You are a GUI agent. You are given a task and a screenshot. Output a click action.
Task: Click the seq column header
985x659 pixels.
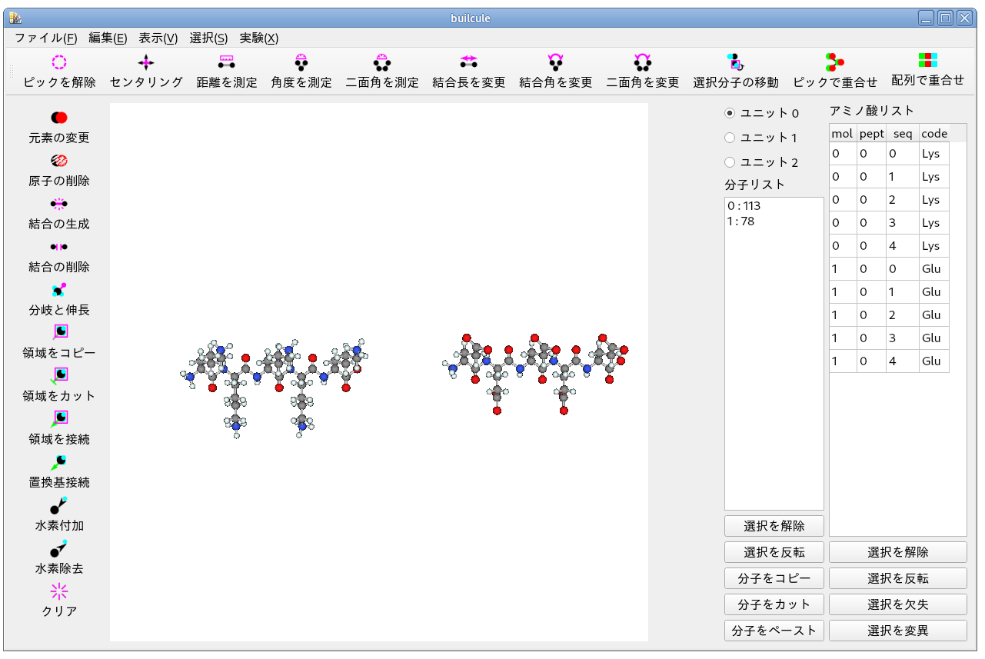tap(902, 134)
